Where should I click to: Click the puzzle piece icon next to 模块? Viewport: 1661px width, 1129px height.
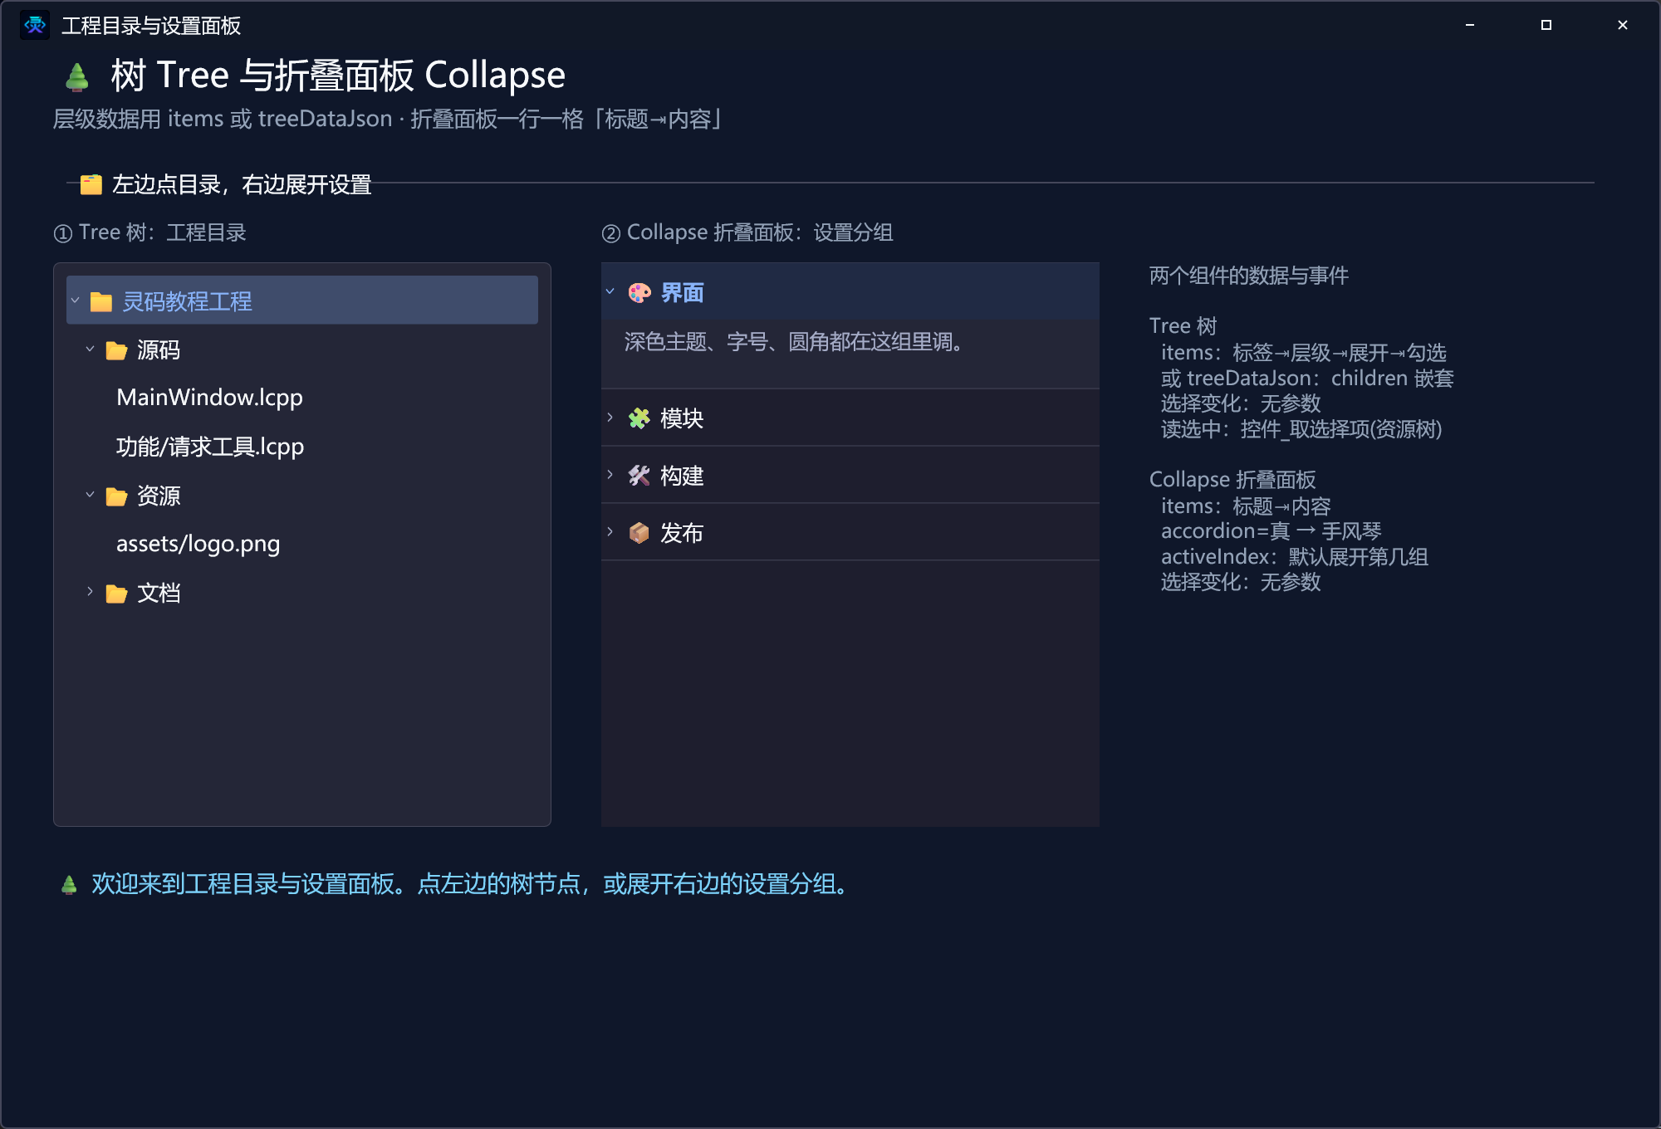pos(639,418)
